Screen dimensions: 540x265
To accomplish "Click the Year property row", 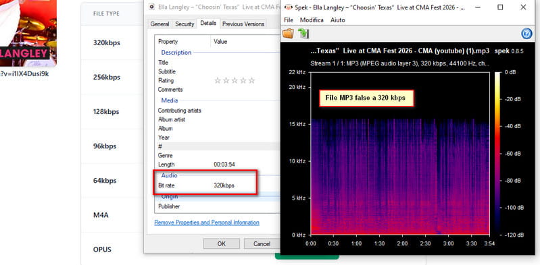I will [218, 138].
